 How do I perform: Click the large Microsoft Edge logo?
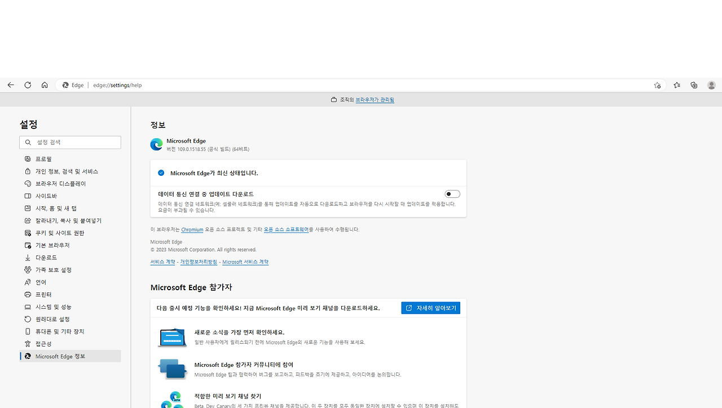pyautogui.click(x=156, y=144)
